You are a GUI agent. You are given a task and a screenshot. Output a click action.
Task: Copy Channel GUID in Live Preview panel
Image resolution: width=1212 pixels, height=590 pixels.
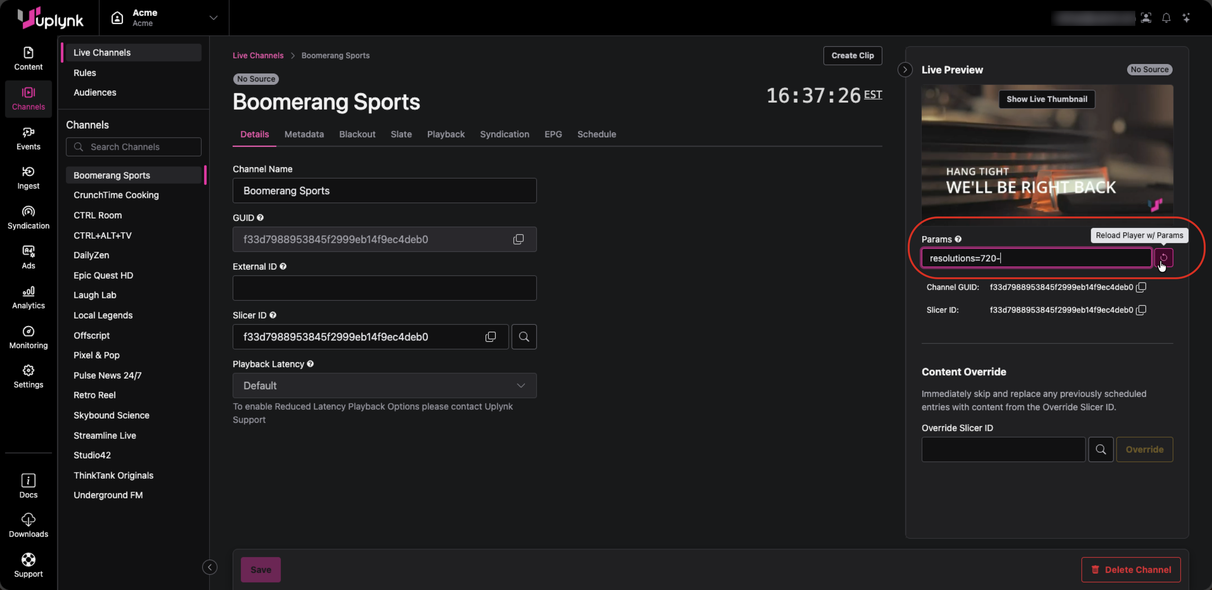[1141, 287]
